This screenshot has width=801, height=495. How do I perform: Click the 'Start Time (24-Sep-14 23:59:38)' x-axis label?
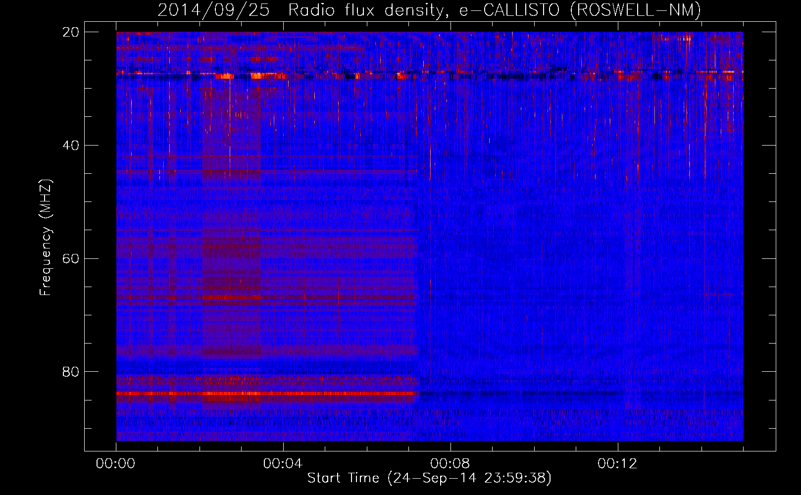coord(429,478)
